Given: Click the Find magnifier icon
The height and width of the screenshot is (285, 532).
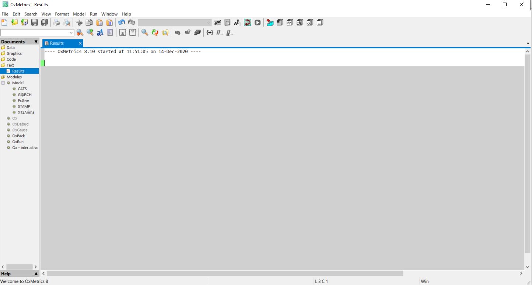Looking at the screenshot, I should click(145, 33).
